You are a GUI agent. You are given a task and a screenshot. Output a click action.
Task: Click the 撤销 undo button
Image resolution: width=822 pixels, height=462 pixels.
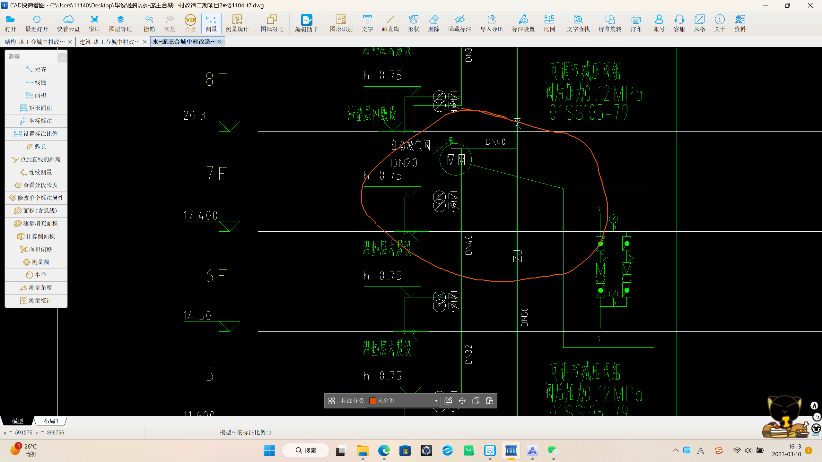tap(149, 23)
